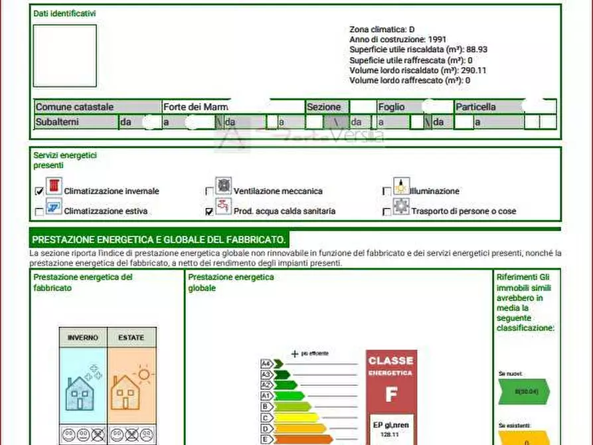
Task: Tick the Illuminazione checkbox
Action: pyautogui.click(x=386, y=191)
